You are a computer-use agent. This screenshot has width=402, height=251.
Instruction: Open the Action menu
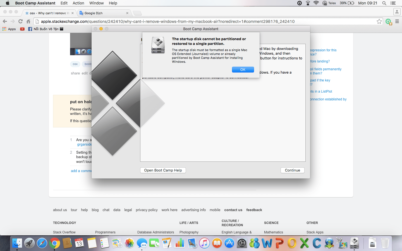pyautogui.click(x=78, y=3)
